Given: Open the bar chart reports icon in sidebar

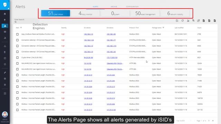Looking at the screenshot, I should click(5, 38).
